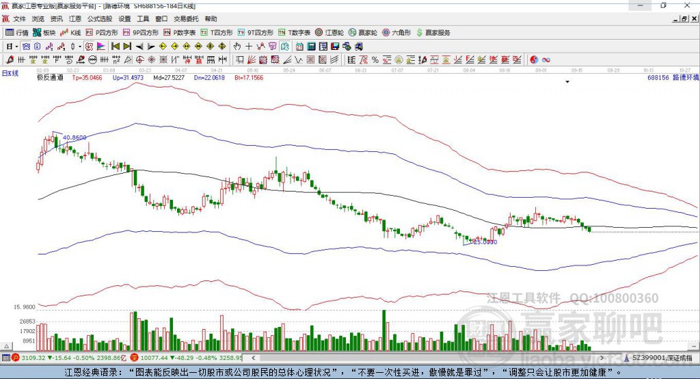The height and width of the screenshot is (379, 700).
Task: Click the Md=27.5227 value
Action: [169, 77]
